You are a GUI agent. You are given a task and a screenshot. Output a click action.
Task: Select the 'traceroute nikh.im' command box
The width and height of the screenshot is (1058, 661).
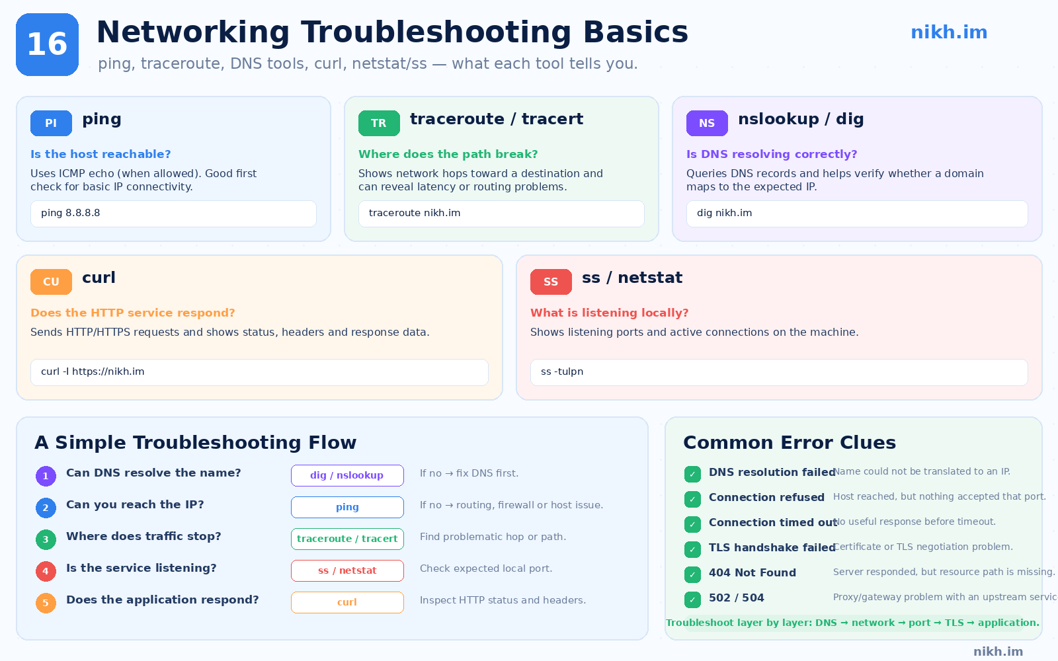point(501,214)
